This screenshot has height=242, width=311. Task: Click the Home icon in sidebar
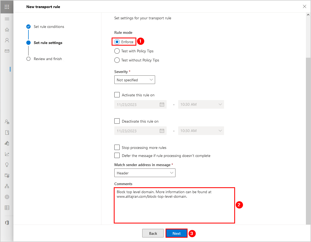pos(7,30)
